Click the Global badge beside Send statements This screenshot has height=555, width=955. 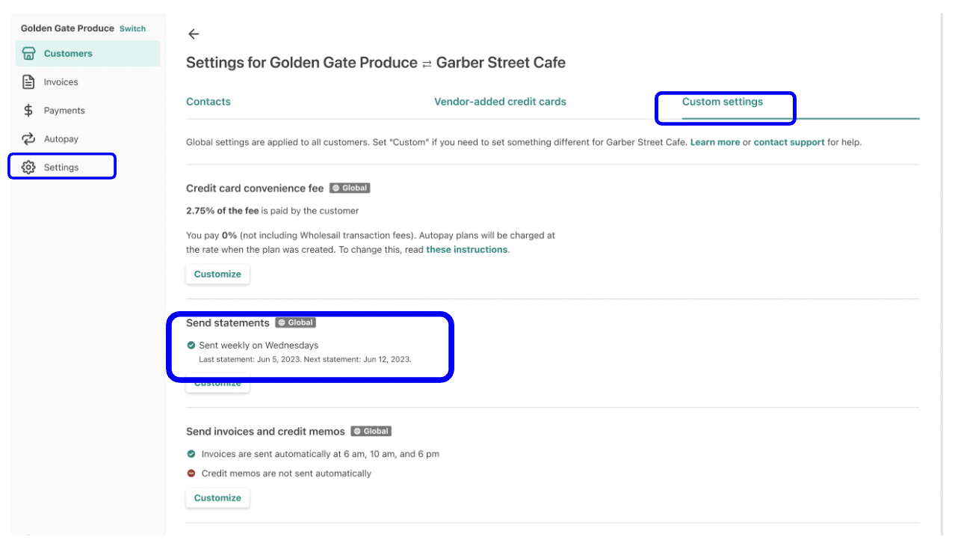click(295, 323)
